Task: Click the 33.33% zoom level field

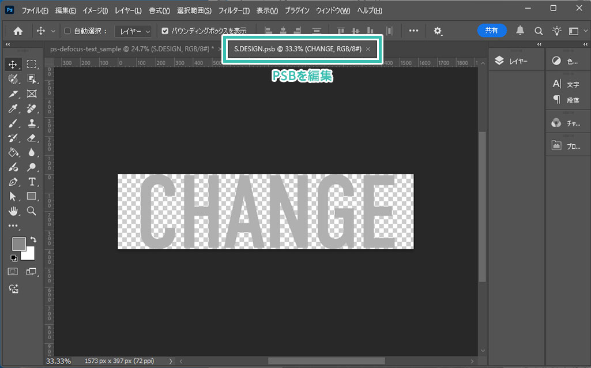Action: [58, 361]
